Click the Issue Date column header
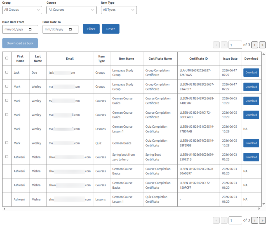This screenshot has width=268, height=225. click(230, 59)
